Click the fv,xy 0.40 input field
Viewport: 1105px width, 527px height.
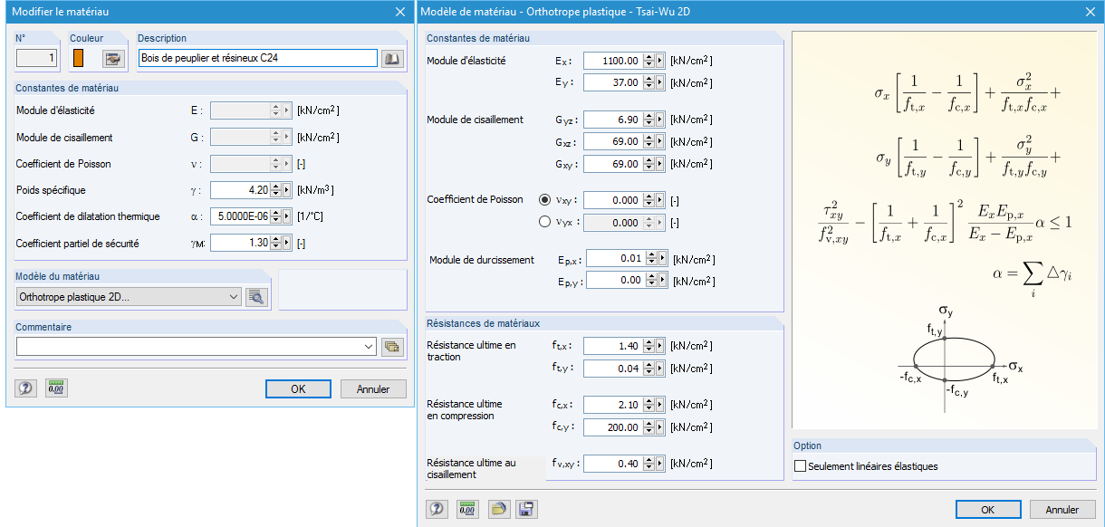click(613, 464)
